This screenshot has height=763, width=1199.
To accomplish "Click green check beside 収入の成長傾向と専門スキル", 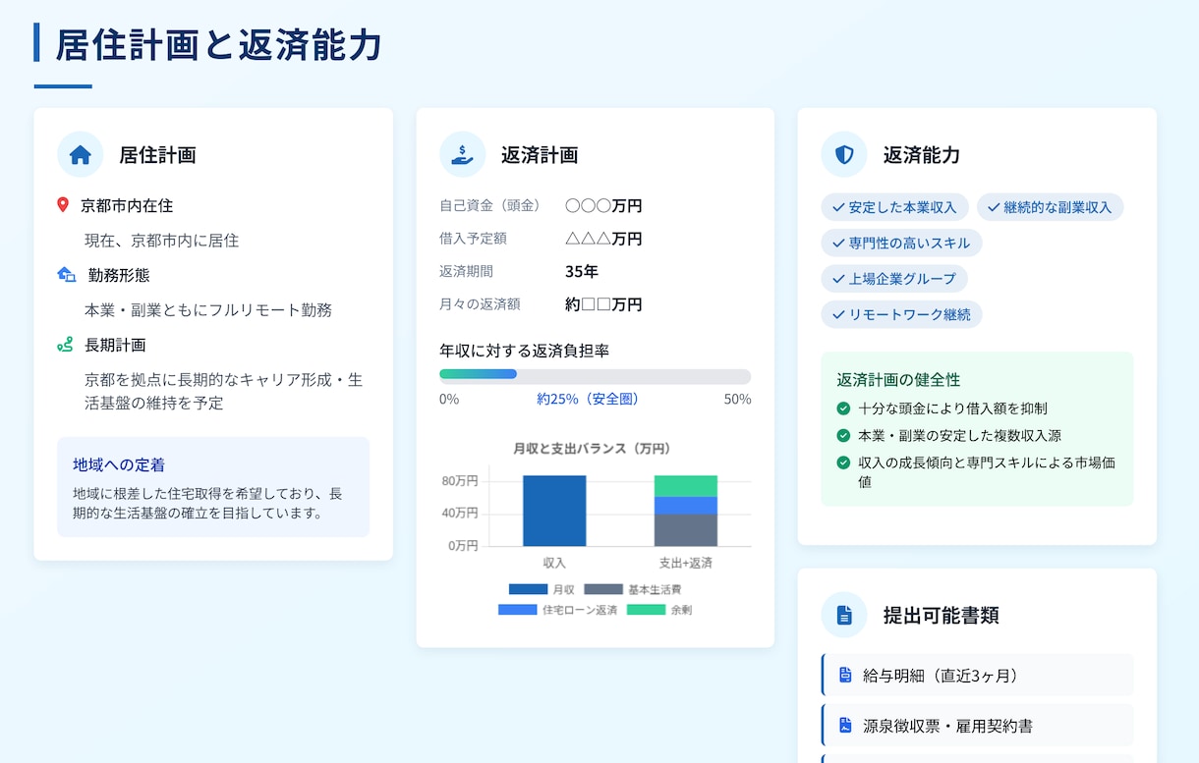I will 843,463.
